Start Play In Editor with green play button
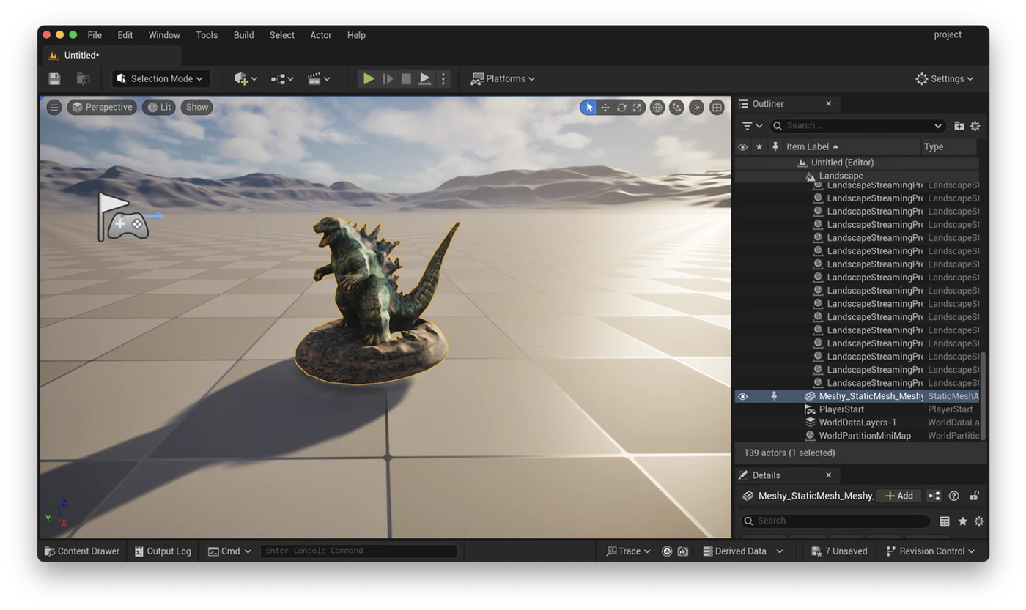Image resolution: width=1026 pixels, height=610 pixels. [369, 78]
